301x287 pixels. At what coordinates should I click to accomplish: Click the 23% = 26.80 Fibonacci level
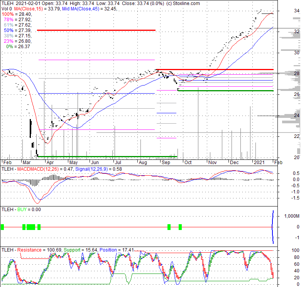pyautogui.click(x=17, y=41)
